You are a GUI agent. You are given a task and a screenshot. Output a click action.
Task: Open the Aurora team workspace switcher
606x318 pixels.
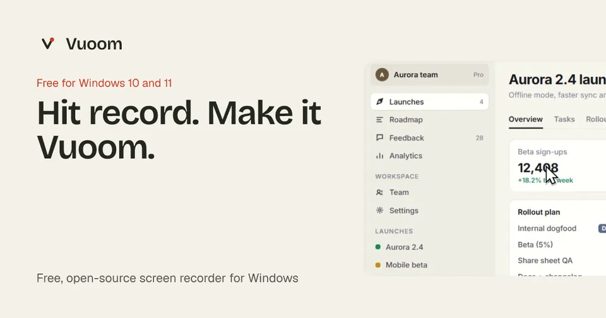429,74
